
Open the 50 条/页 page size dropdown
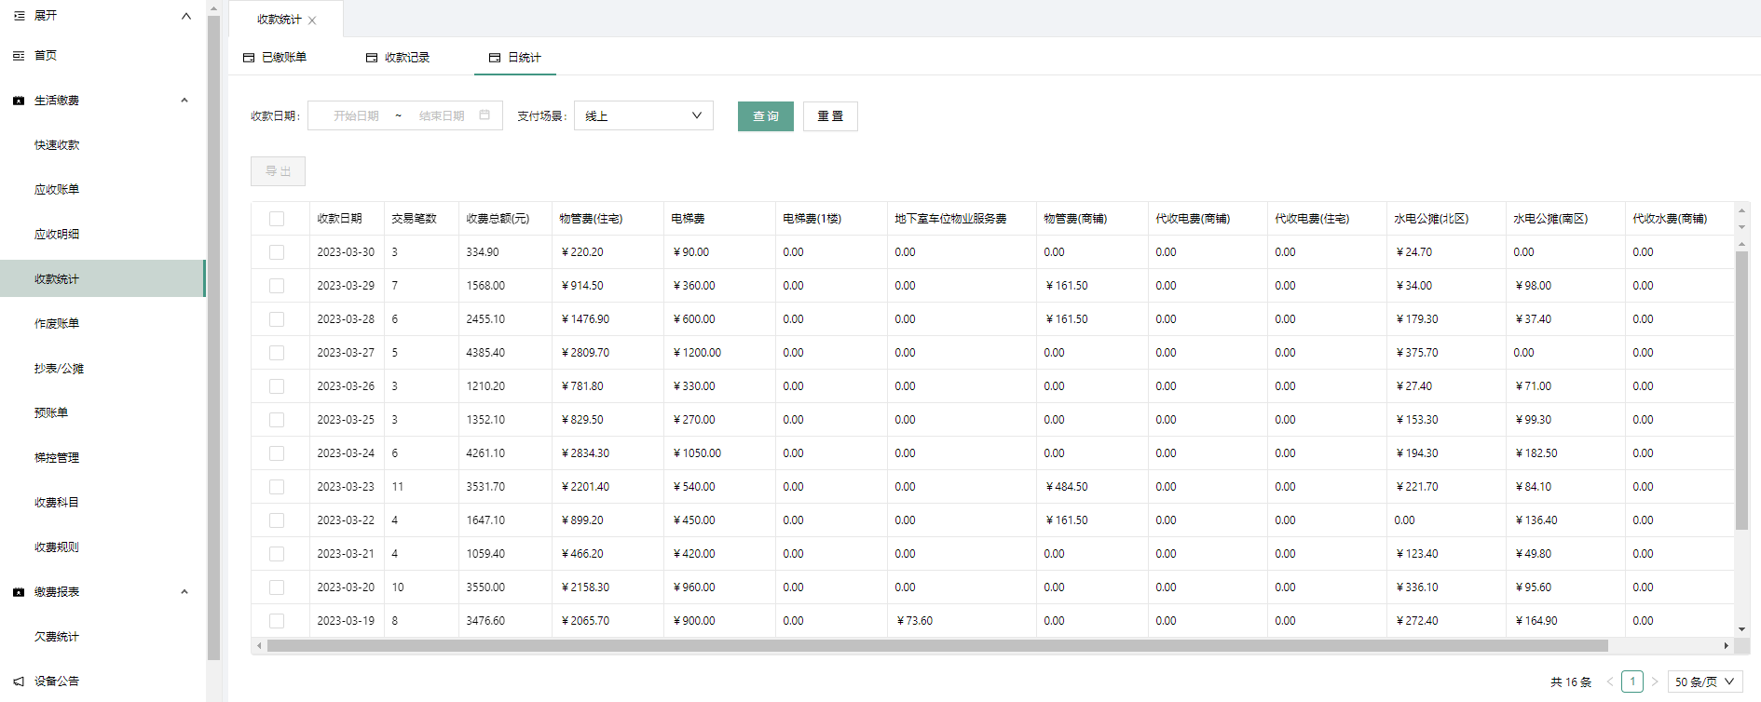click(1705, 682)
